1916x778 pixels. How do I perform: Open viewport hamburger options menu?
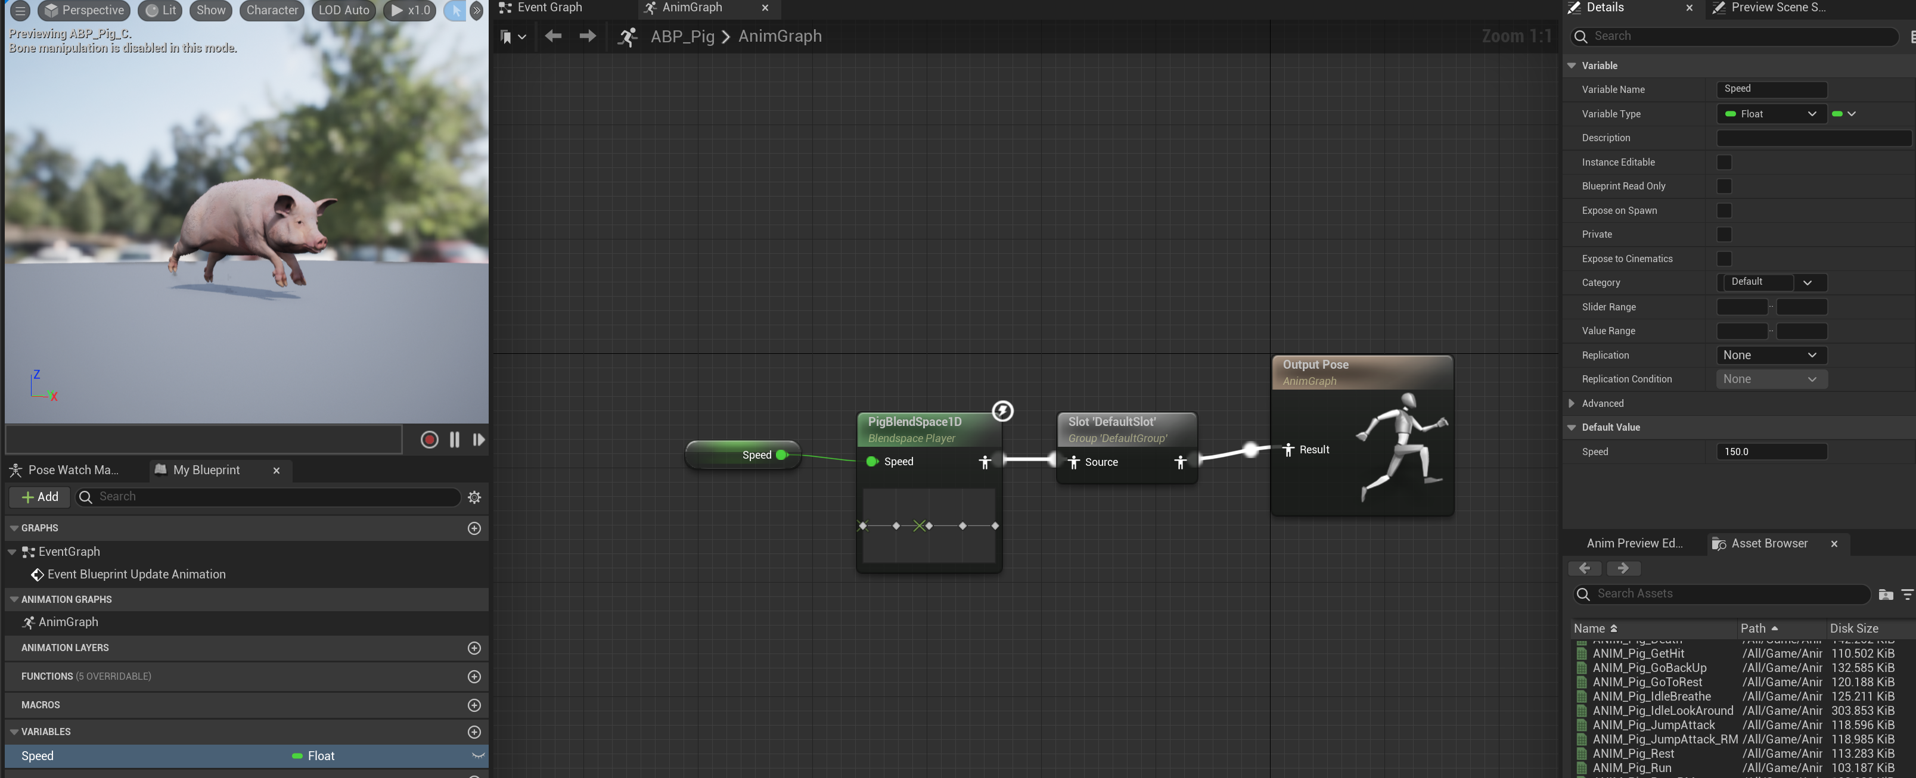(x=20, y=10)
